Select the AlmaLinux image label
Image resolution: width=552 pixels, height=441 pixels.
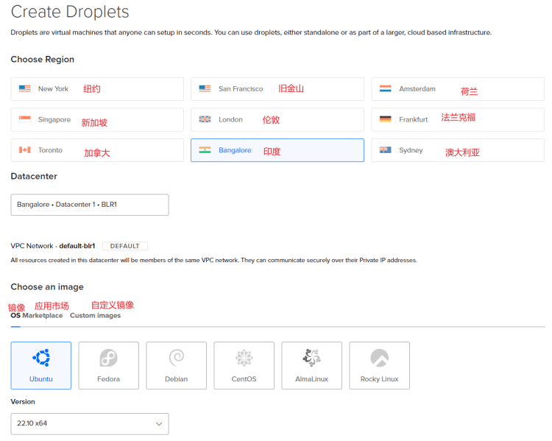tap(311, 379)
